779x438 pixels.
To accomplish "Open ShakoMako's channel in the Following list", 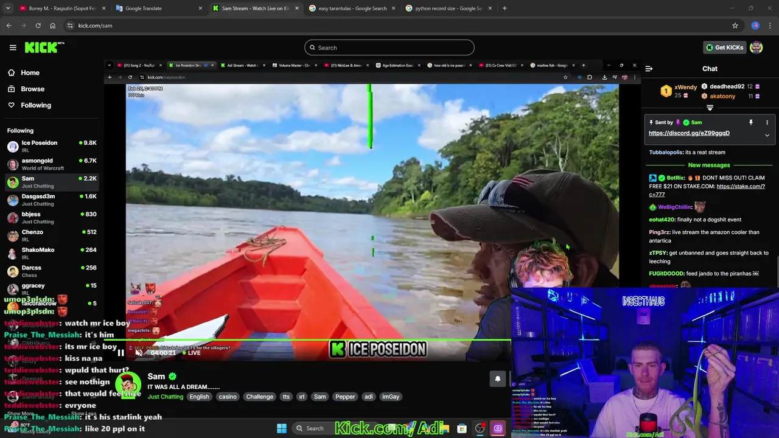I will click(x=52, y=253).
